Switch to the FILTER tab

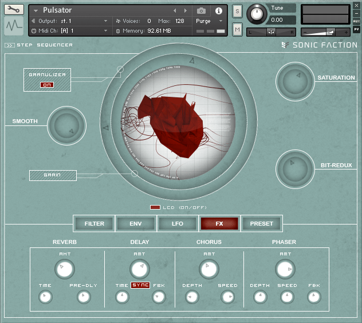coord(94,223)
